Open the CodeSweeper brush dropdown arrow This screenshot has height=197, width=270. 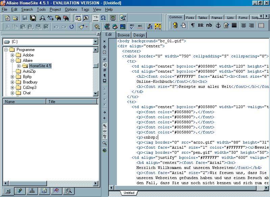pyautogui.click(x=87, y=27)
